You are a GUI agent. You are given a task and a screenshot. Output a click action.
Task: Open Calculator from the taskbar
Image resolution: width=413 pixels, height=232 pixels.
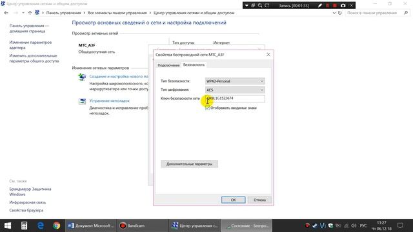[24, 226]
